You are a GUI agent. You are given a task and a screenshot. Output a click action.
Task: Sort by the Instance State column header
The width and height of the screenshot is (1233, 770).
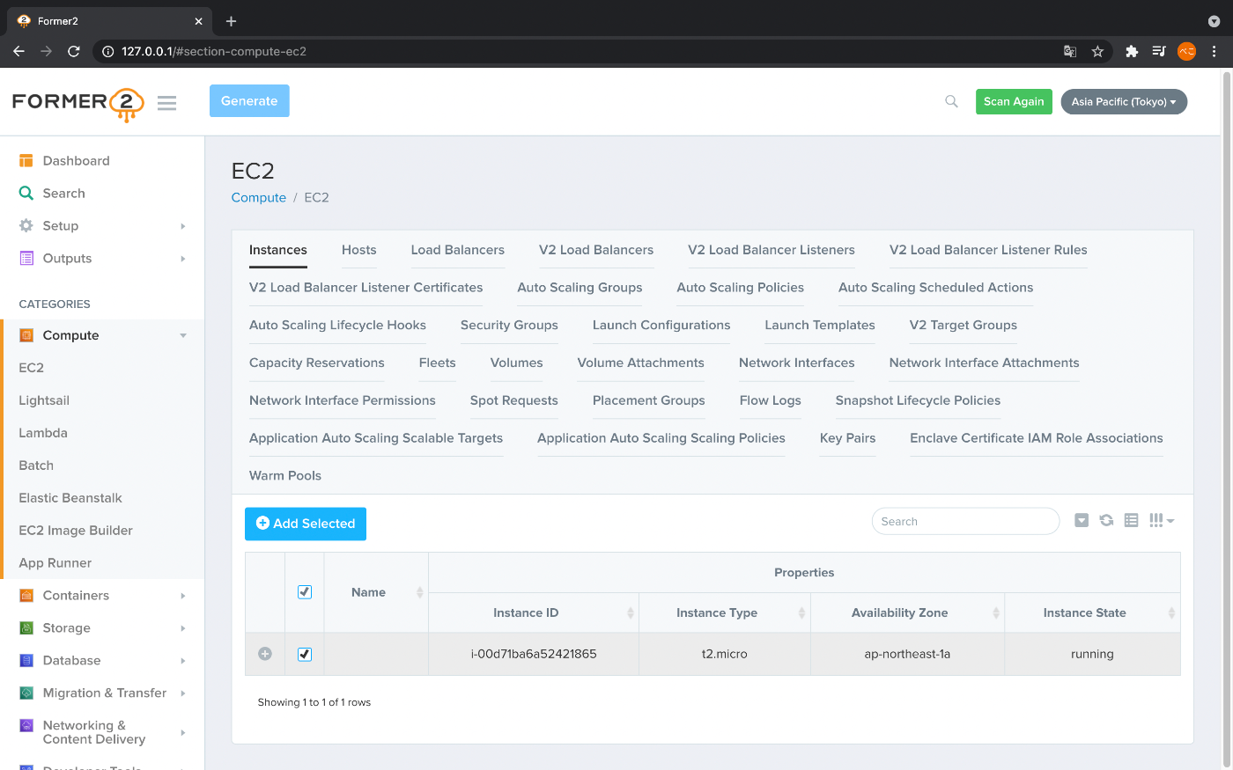1092,612
